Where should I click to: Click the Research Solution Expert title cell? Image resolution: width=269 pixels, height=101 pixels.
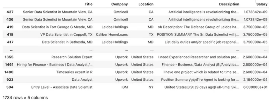pyautogui.click(x=72, y=57)
